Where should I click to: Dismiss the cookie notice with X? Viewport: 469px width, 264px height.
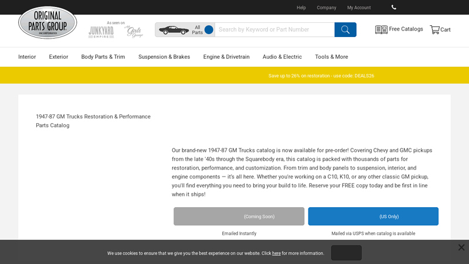tap(461, 248)
